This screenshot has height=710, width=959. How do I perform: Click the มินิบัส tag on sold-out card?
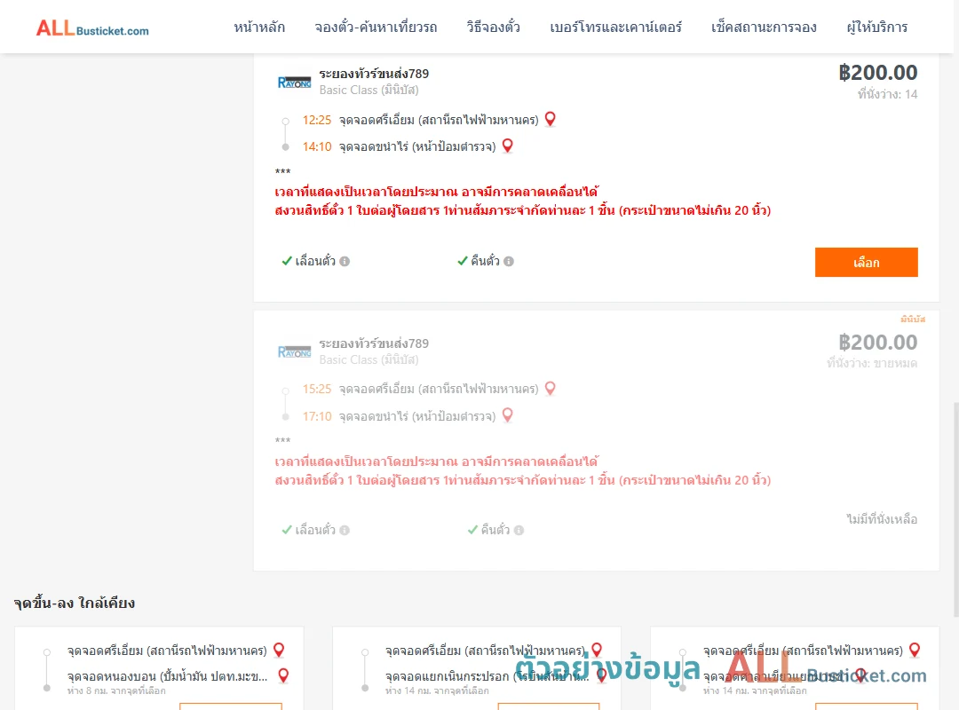[x=913, y=319]
